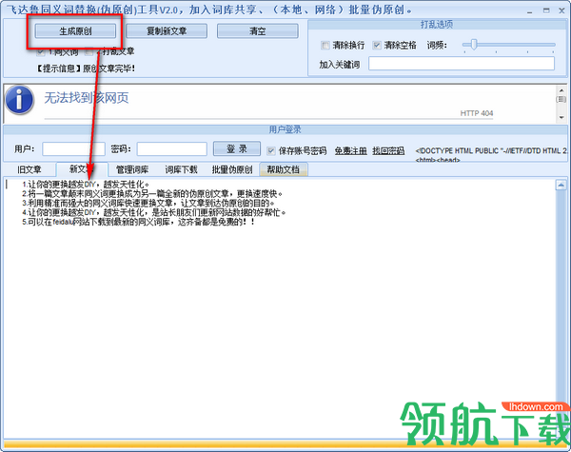The height and width of the screenshot is (452, 571).
Task: Click the 生成原创 button
Action: click(75, 31)
